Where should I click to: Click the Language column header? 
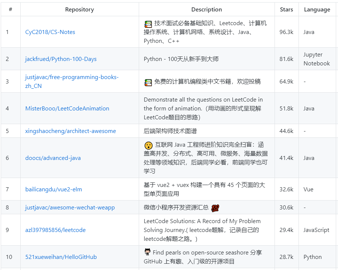[x=317, y=10]
